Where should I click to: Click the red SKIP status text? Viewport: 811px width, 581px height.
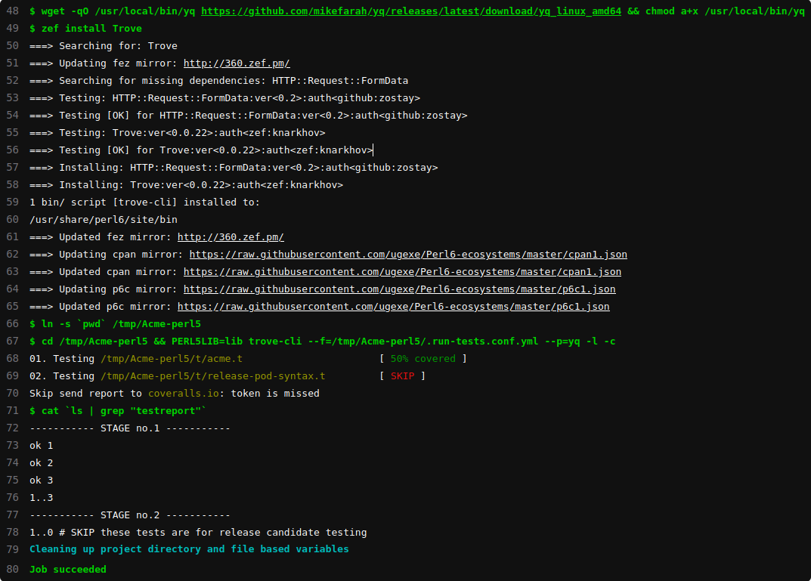(402, 376)
